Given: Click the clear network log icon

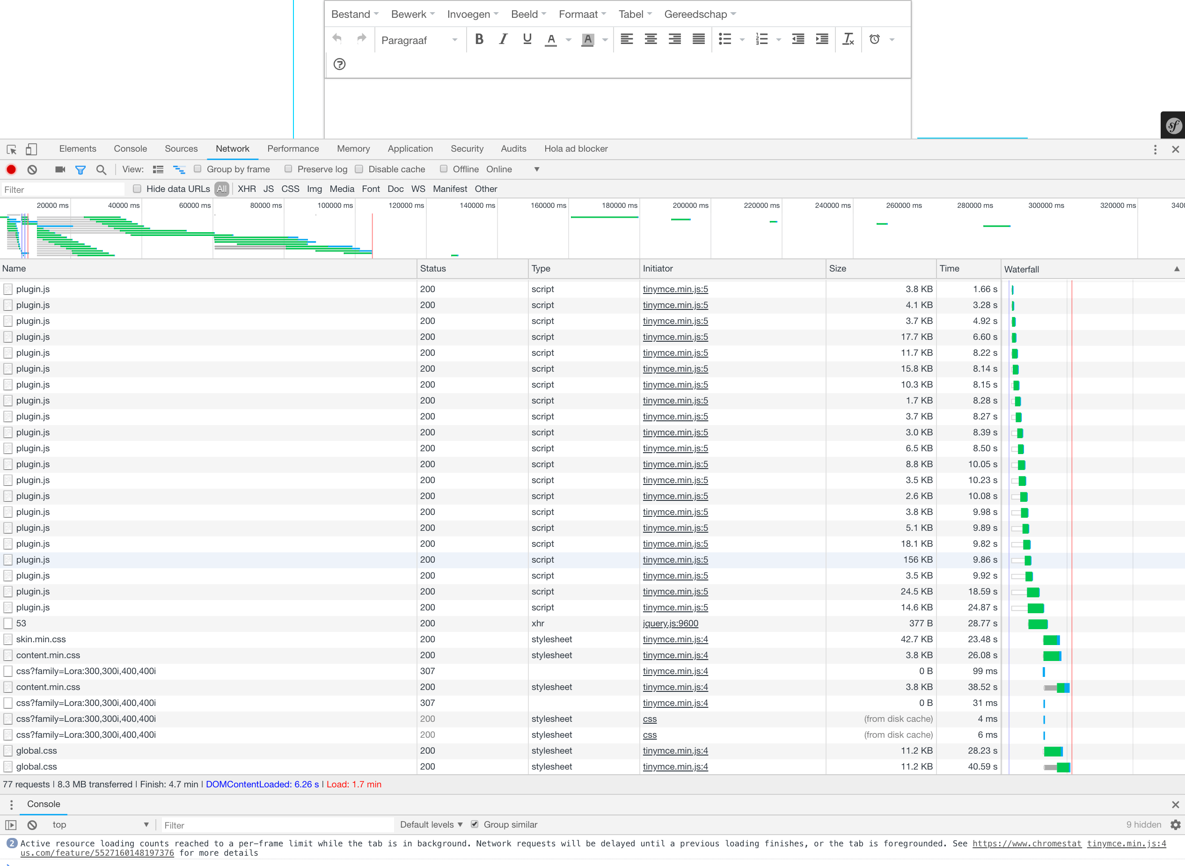Looking at the screenshot, I should coord(32,169).
